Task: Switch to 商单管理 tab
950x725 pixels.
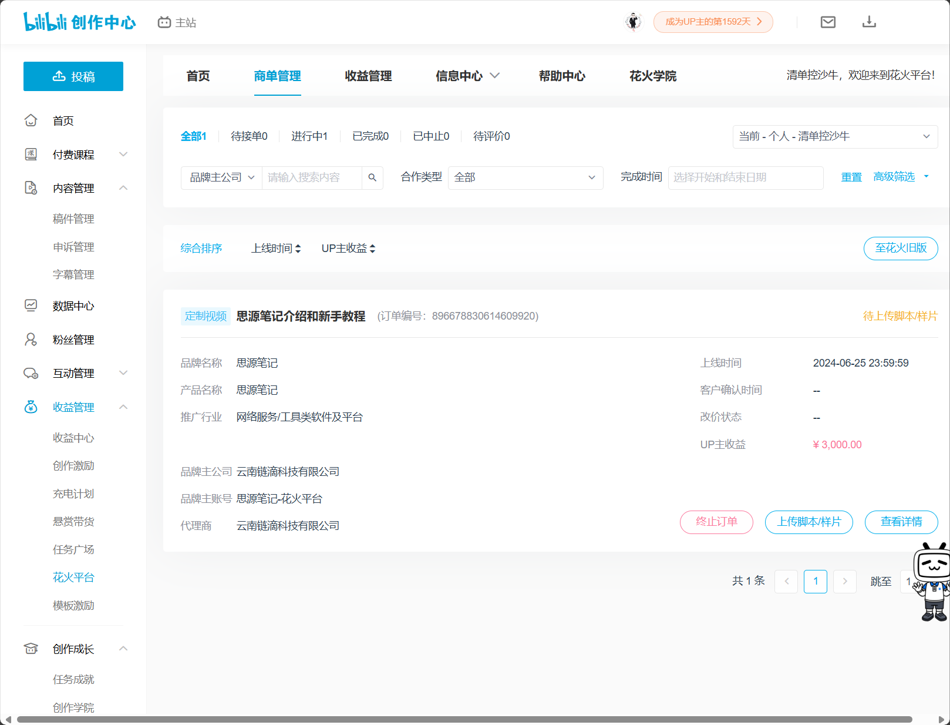Action: 277,76
